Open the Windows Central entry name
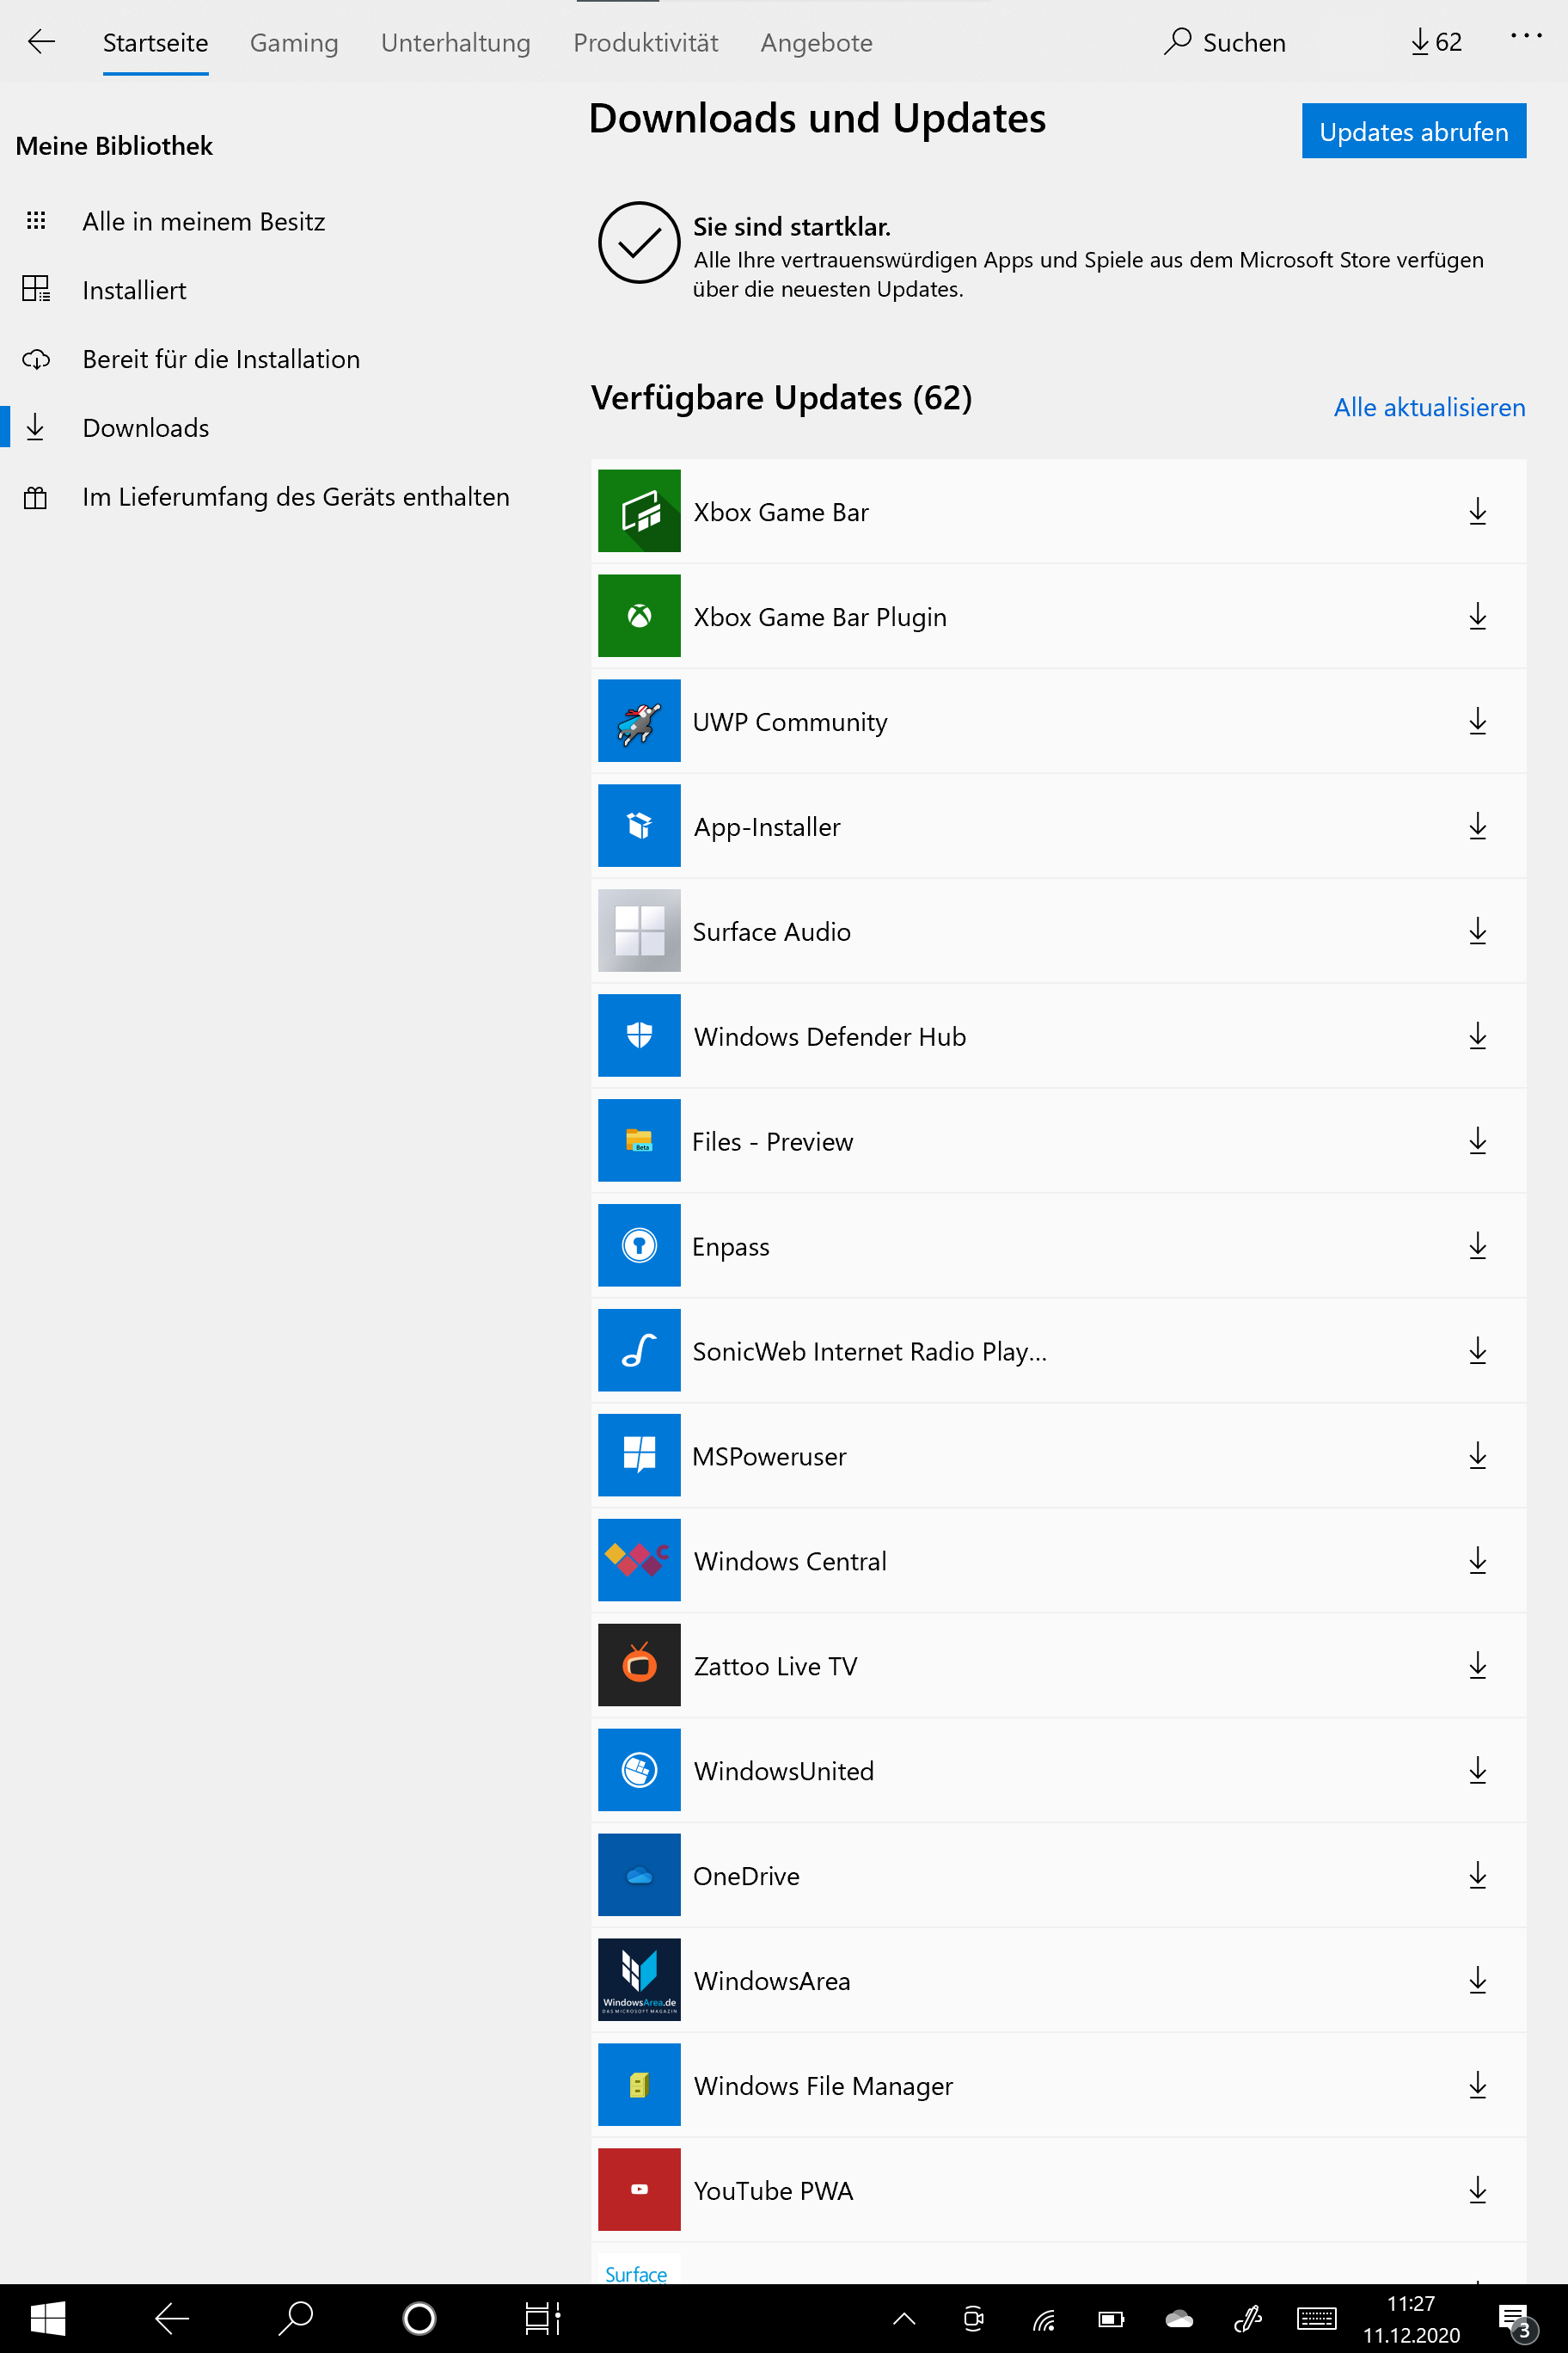This screenshot has width=1568, height=2353. coord(790,1562)
